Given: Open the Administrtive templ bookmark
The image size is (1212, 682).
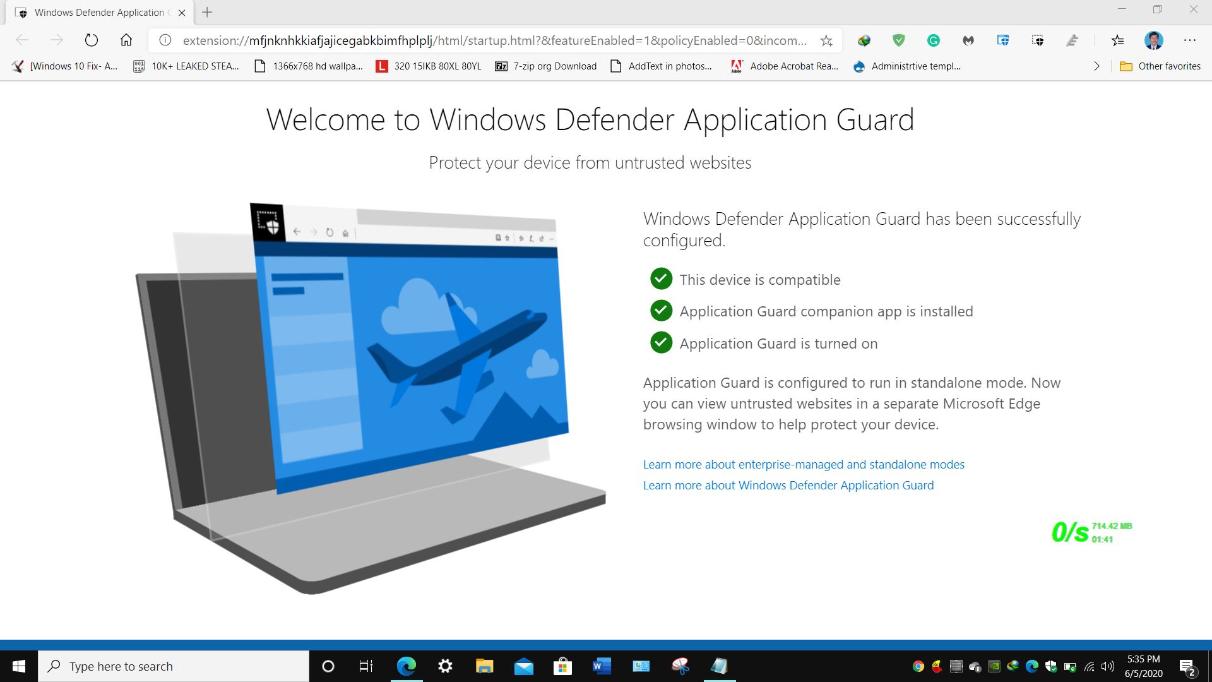Looking at the screenshot, I should [x=906, y=66].
